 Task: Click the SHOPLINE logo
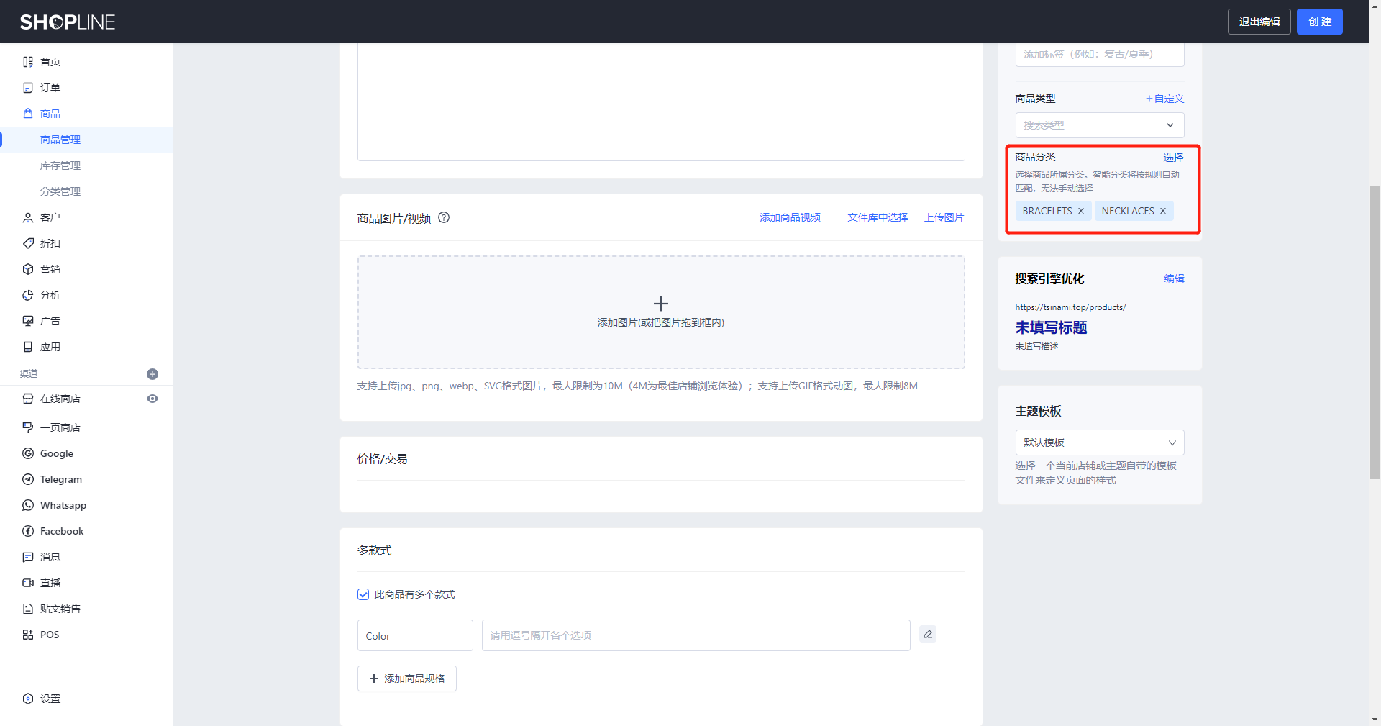(68, 22)
